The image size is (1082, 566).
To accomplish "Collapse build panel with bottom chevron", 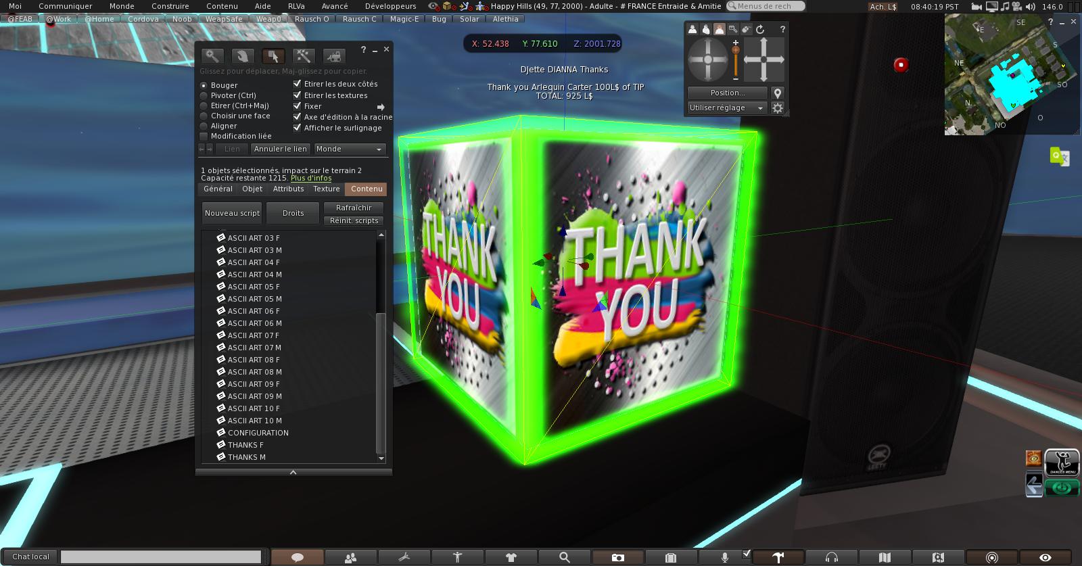I will click(293, 472).
